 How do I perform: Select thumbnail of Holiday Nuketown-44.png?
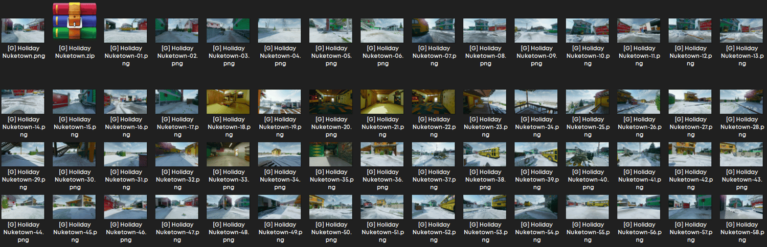(23, 207)
